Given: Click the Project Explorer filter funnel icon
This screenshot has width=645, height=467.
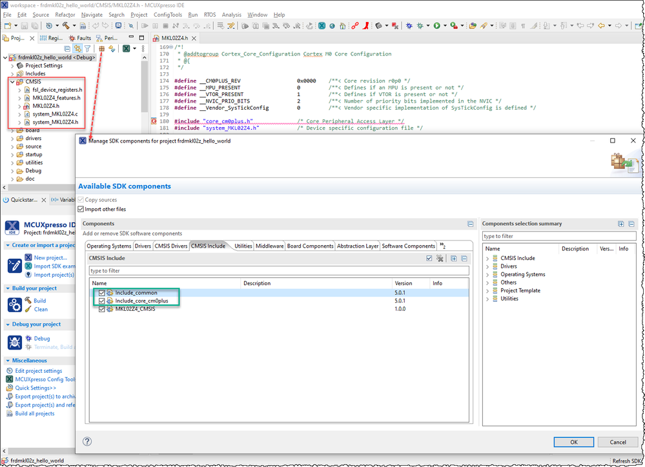Looking at the screenshot, I should click(87, 49).
